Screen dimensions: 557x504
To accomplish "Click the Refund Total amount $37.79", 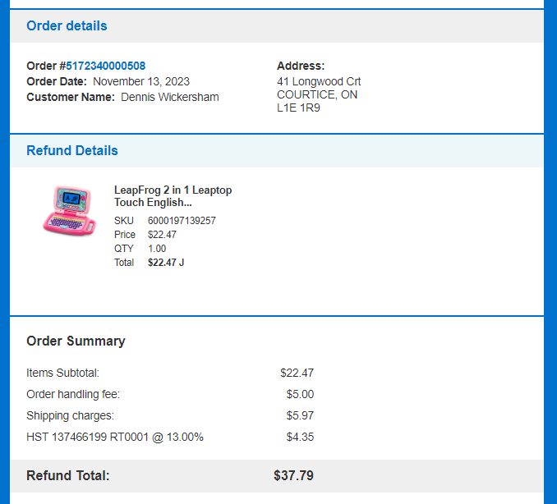I will 293,475.
